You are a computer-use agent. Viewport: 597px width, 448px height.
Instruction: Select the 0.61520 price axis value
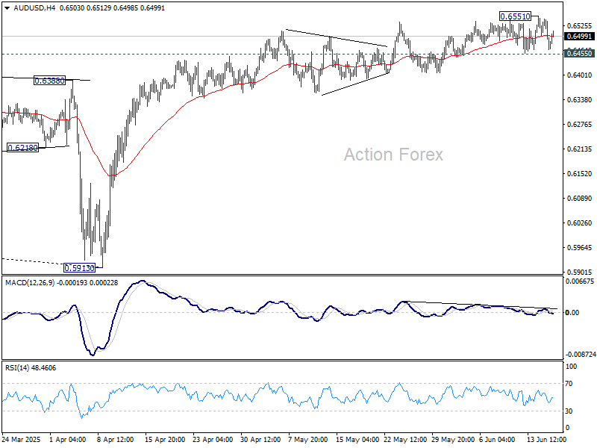click(x=580, y=174)
